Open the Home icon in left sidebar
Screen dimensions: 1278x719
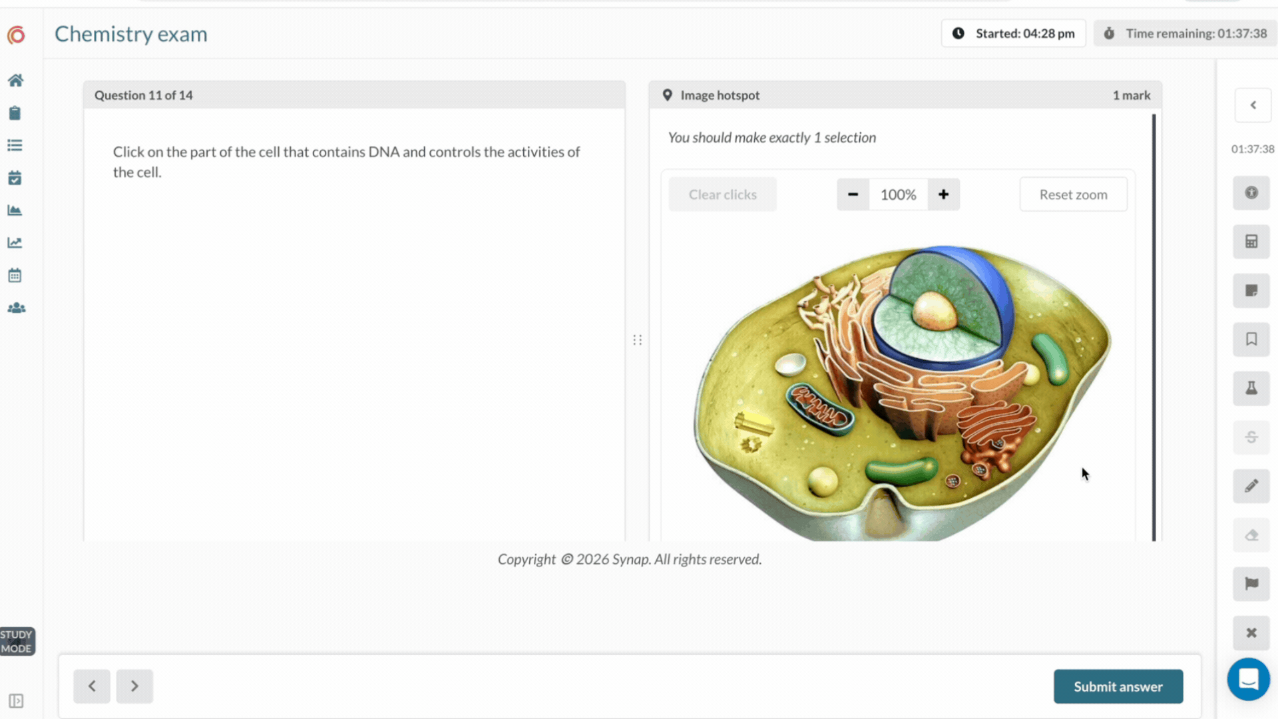pos(15,81)
